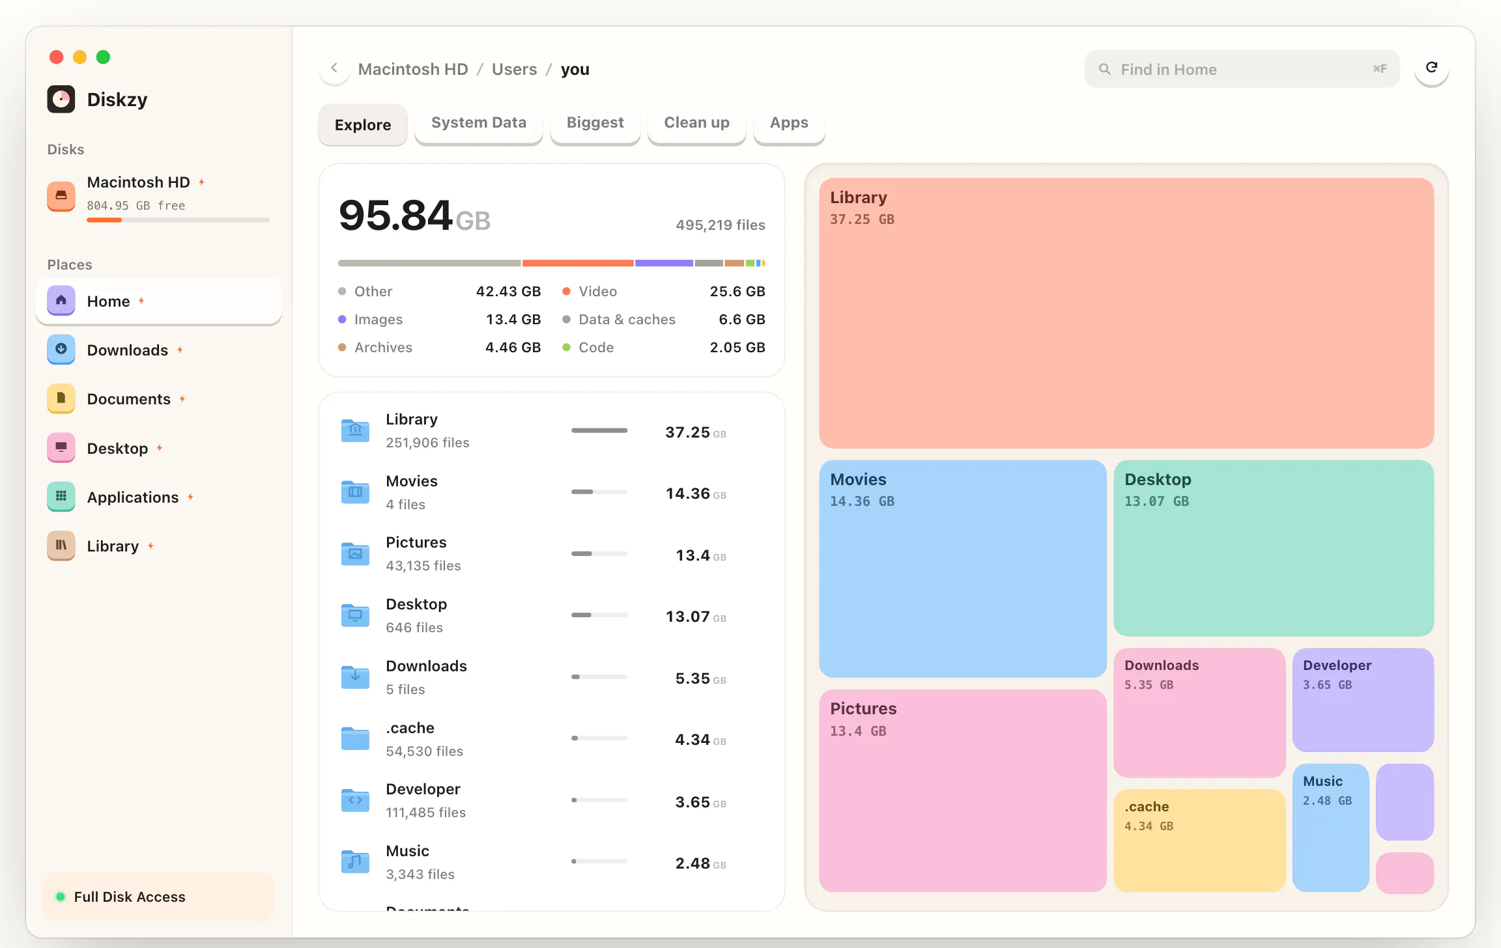Select Library block in treemap
This screenshot has height=948, width=1501.
[1126, 313]
